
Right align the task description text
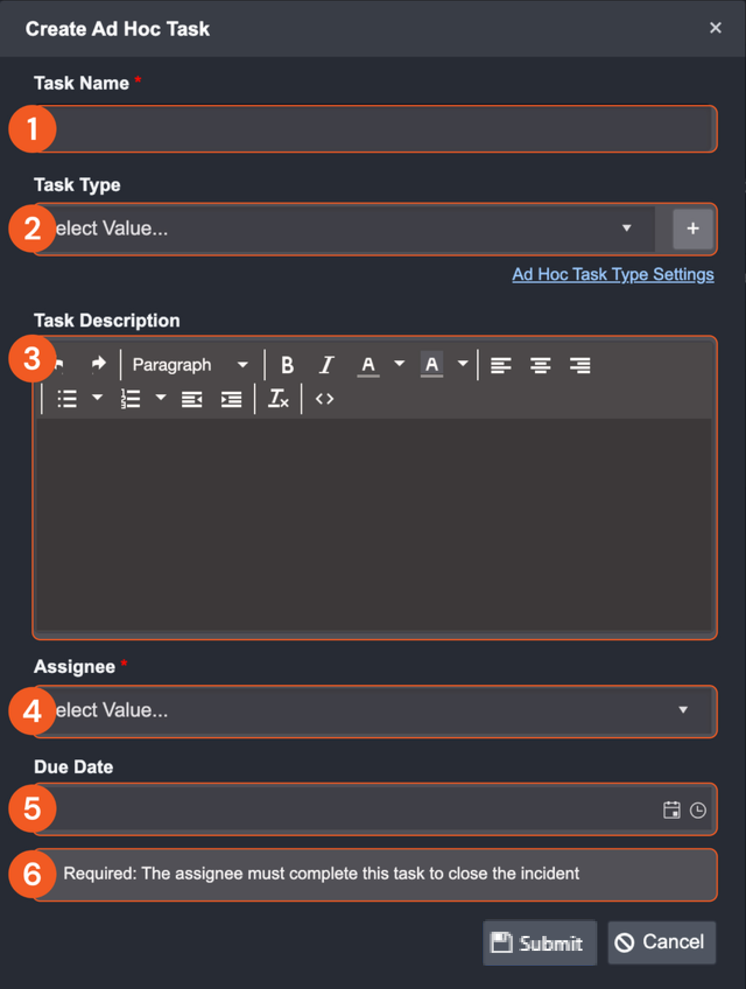tap(579, 364)
